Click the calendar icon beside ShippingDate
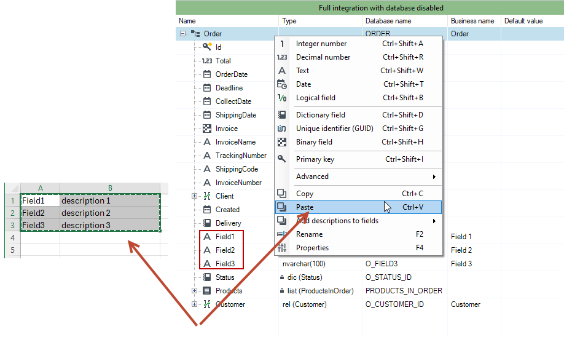 207,115
